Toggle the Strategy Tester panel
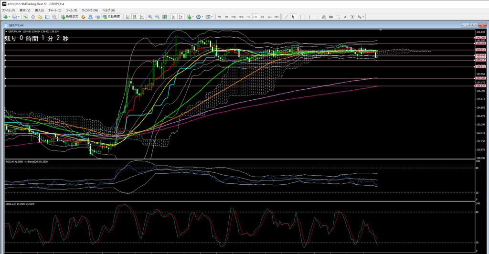The height and width of the screenshot is (254, 489). [54, 17]
